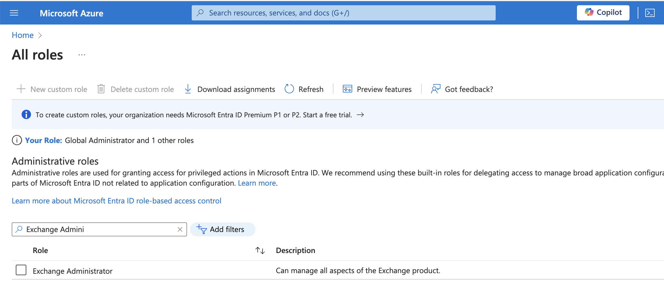Open the Add filters dropdown
Screen dimensions: 664x293
(222, 229)
